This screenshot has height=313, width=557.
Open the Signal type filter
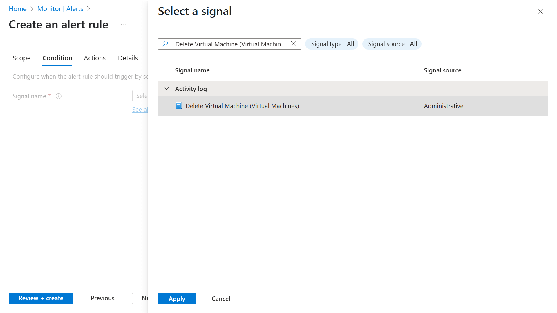pos(332,44)
